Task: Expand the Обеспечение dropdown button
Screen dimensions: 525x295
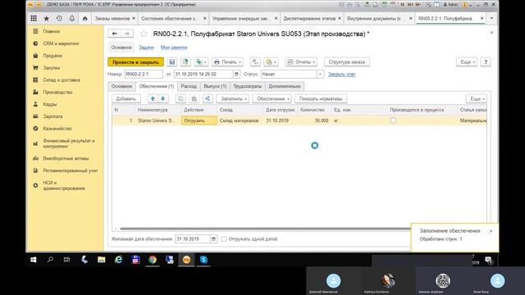Action: 272,98
